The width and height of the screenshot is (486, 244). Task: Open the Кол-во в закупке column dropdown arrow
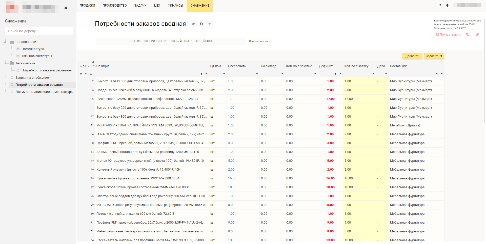tap(315, 74)
